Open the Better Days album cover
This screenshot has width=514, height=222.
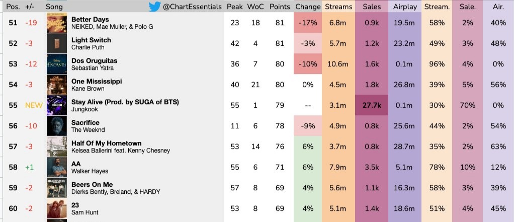(x=56, y=23)
